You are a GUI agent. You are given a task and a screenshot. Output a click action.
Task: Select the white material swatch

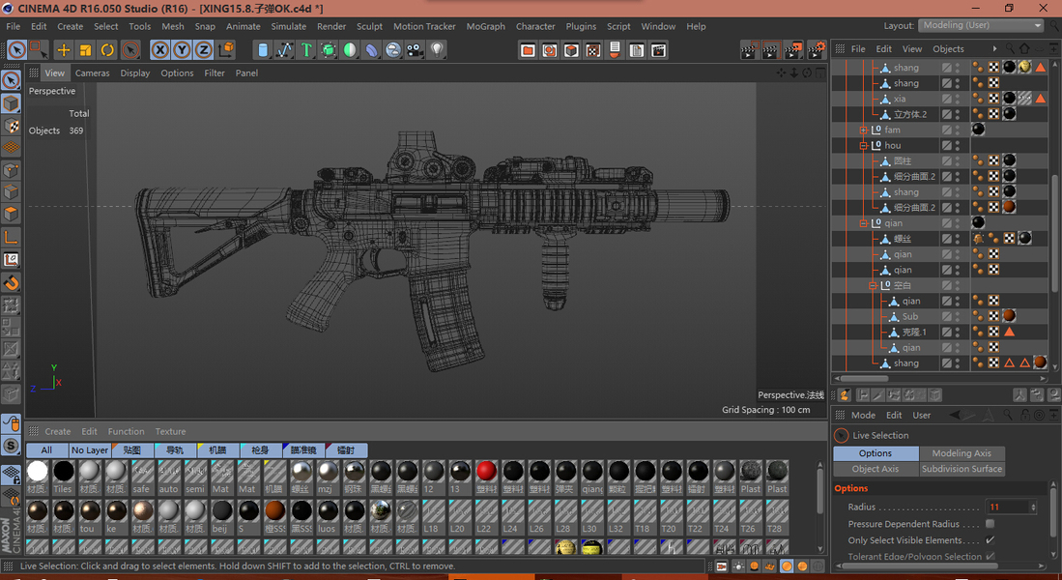click(x=38, y=470)
